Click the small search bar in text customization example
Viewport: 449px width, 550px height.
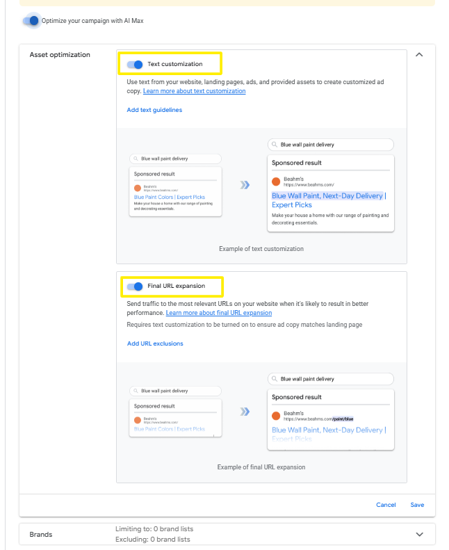[x=175, y=159]
